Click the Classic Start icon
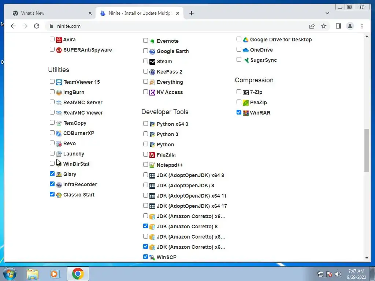The width and height of the screenshot is (375, 281). (59, 195)
